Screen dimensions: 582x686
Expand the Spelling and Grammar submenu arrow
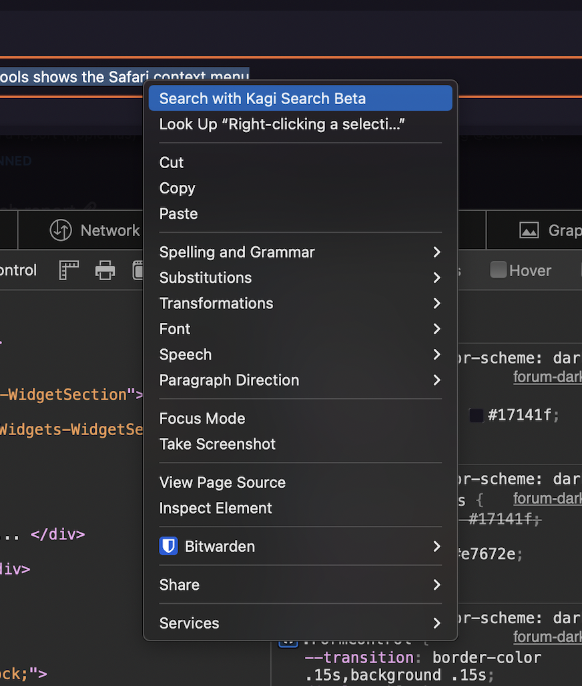(437, 252)
